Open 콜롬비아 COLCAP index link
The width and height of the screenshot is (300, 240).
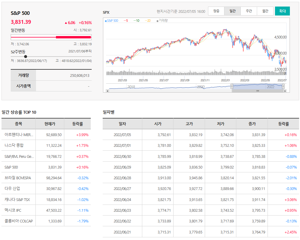tap(18, 221)
